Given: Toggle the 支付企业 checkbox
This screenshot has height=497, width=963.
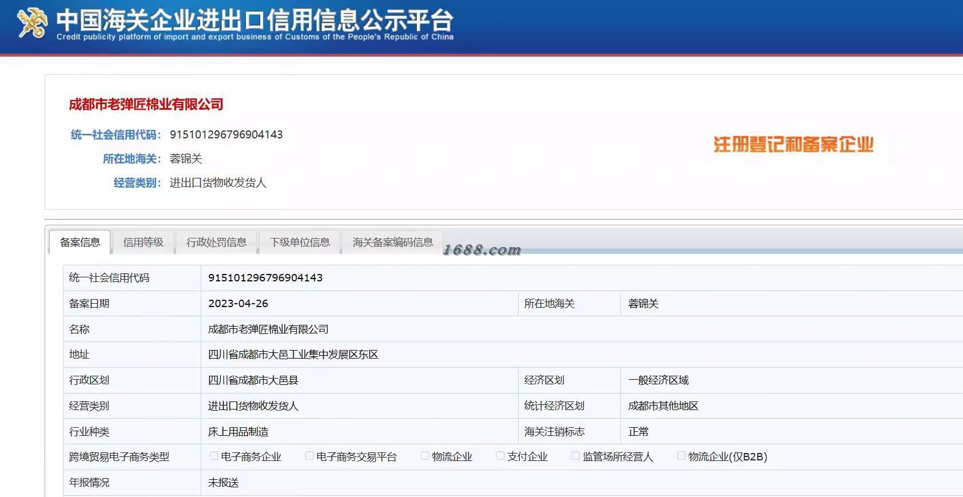Looking at the screenshot, I should click(x=500, y=456).
